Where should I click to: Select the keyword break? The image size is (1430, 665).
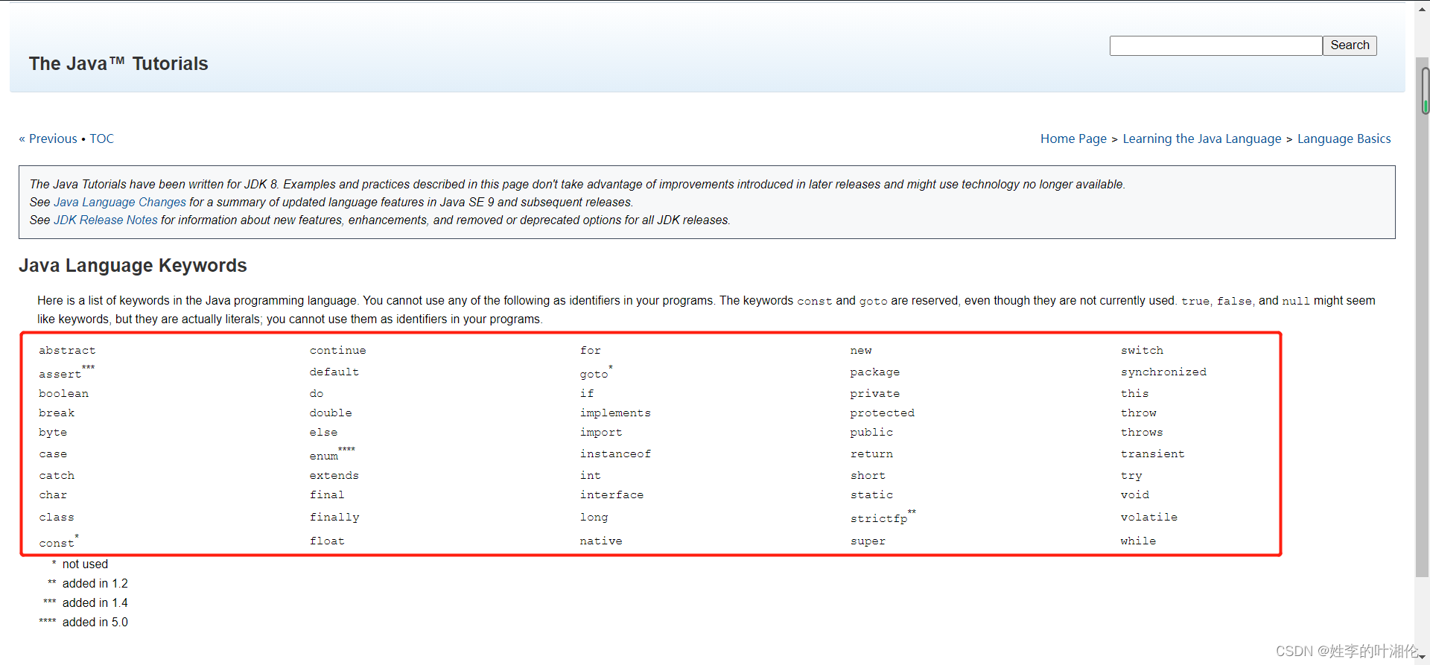(x=57, y=413)
